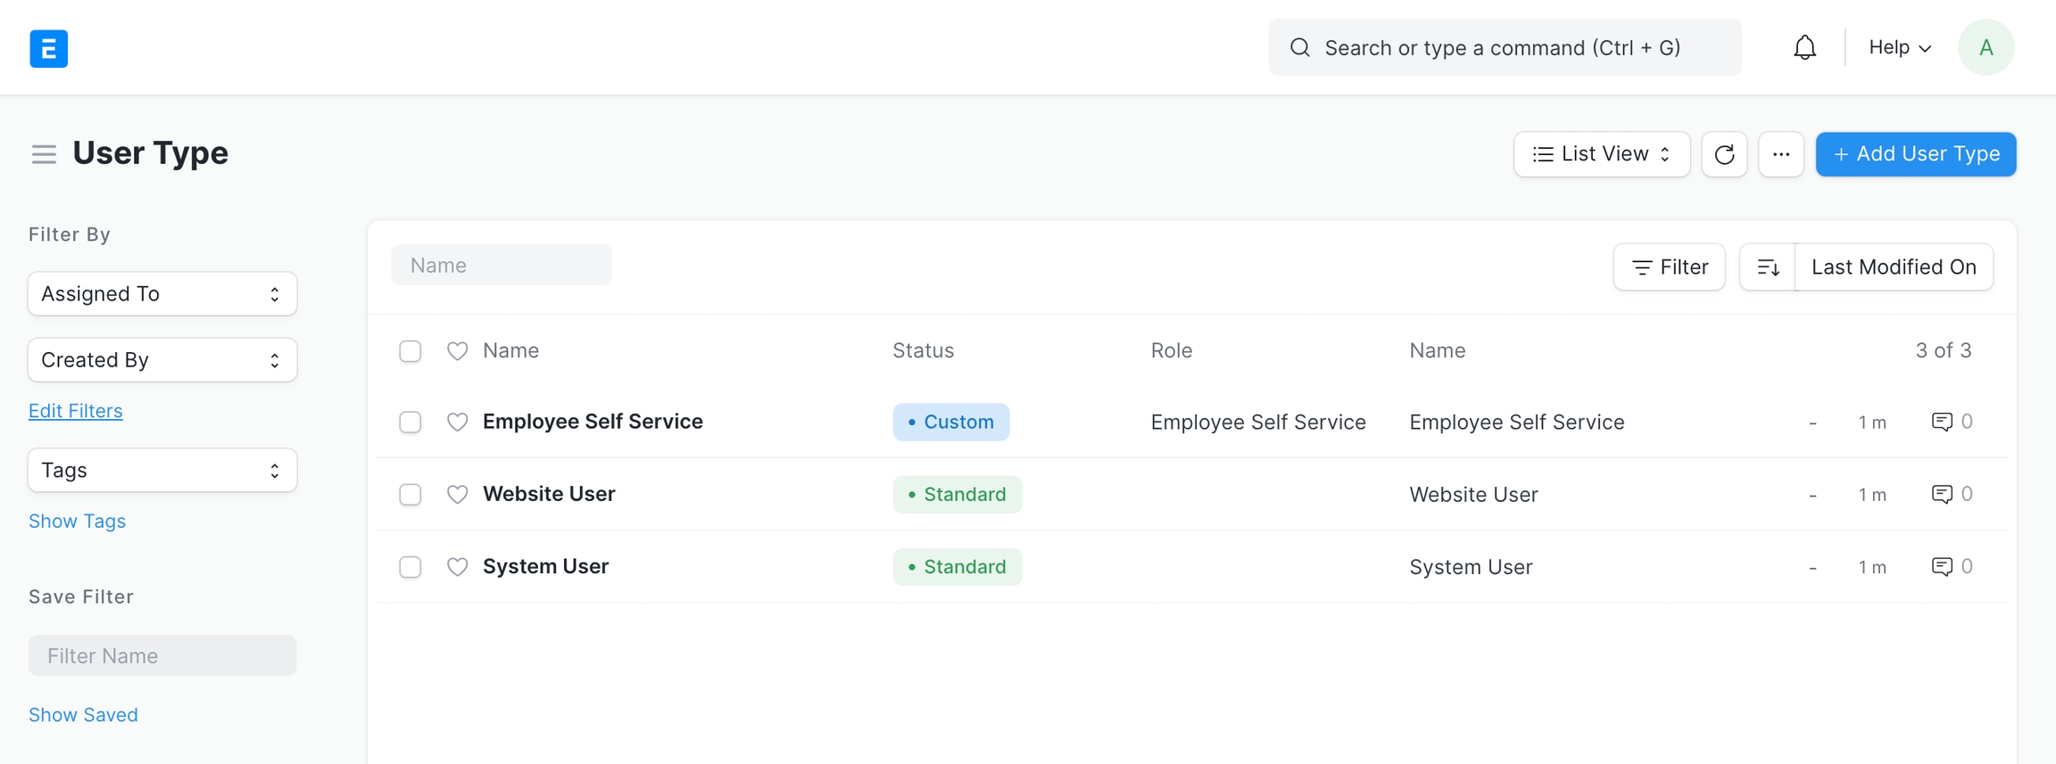
Task: Click the Filter Name input field
Action: (162, 656)
